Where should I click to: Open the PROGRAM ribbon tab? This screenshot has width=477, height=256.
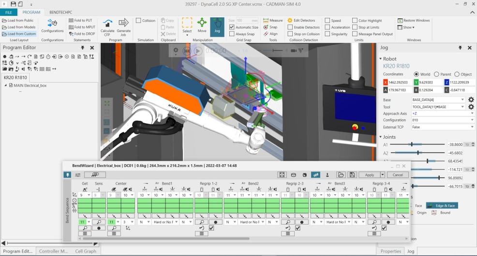click(31, 13)
